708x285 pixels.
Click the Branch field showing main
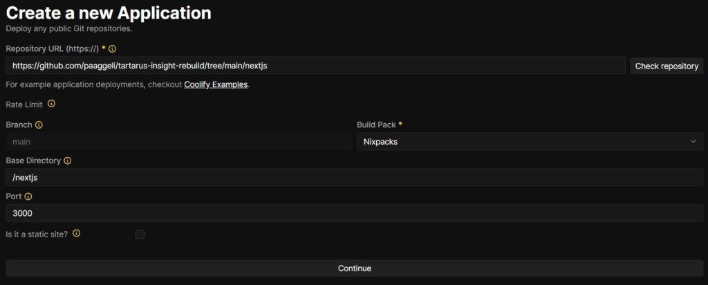click(179, 141)
